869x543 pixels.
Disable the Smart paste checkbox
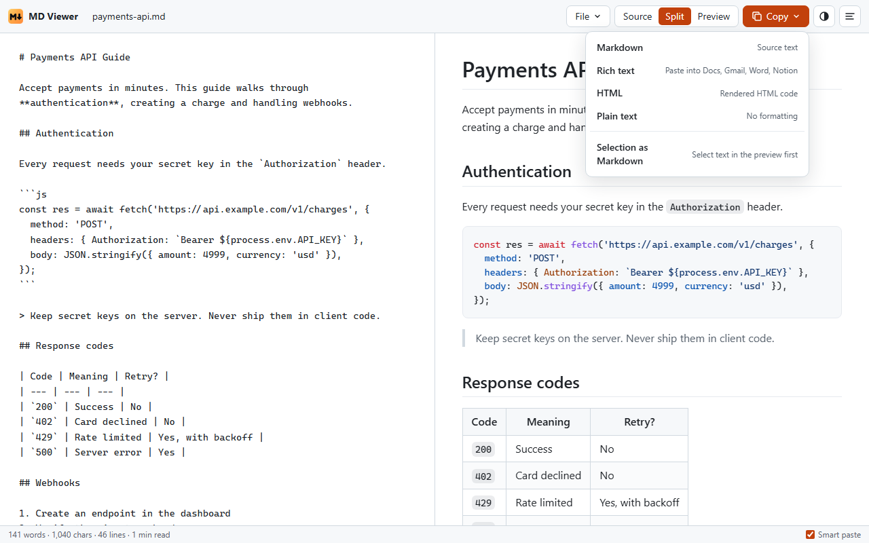(810, 535)
